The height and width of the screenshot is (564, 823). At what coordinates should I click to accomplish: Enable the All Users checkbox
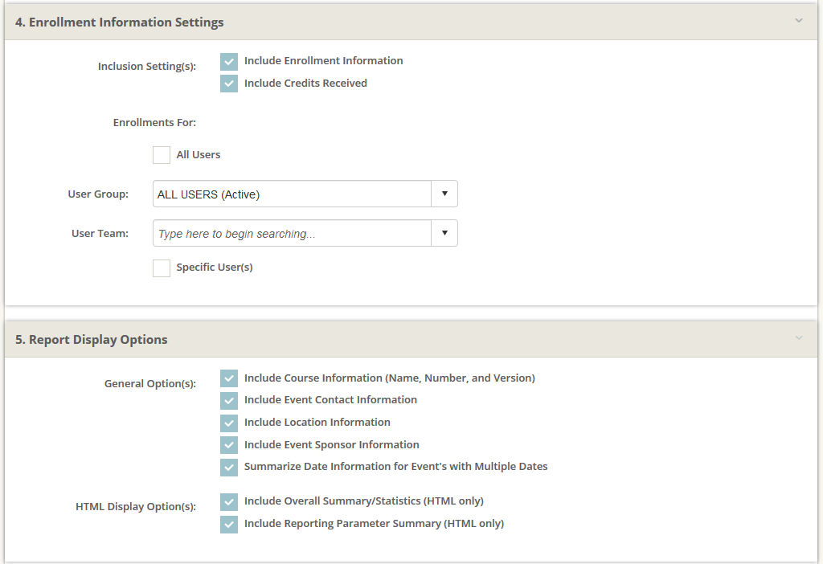coord(162,155)
